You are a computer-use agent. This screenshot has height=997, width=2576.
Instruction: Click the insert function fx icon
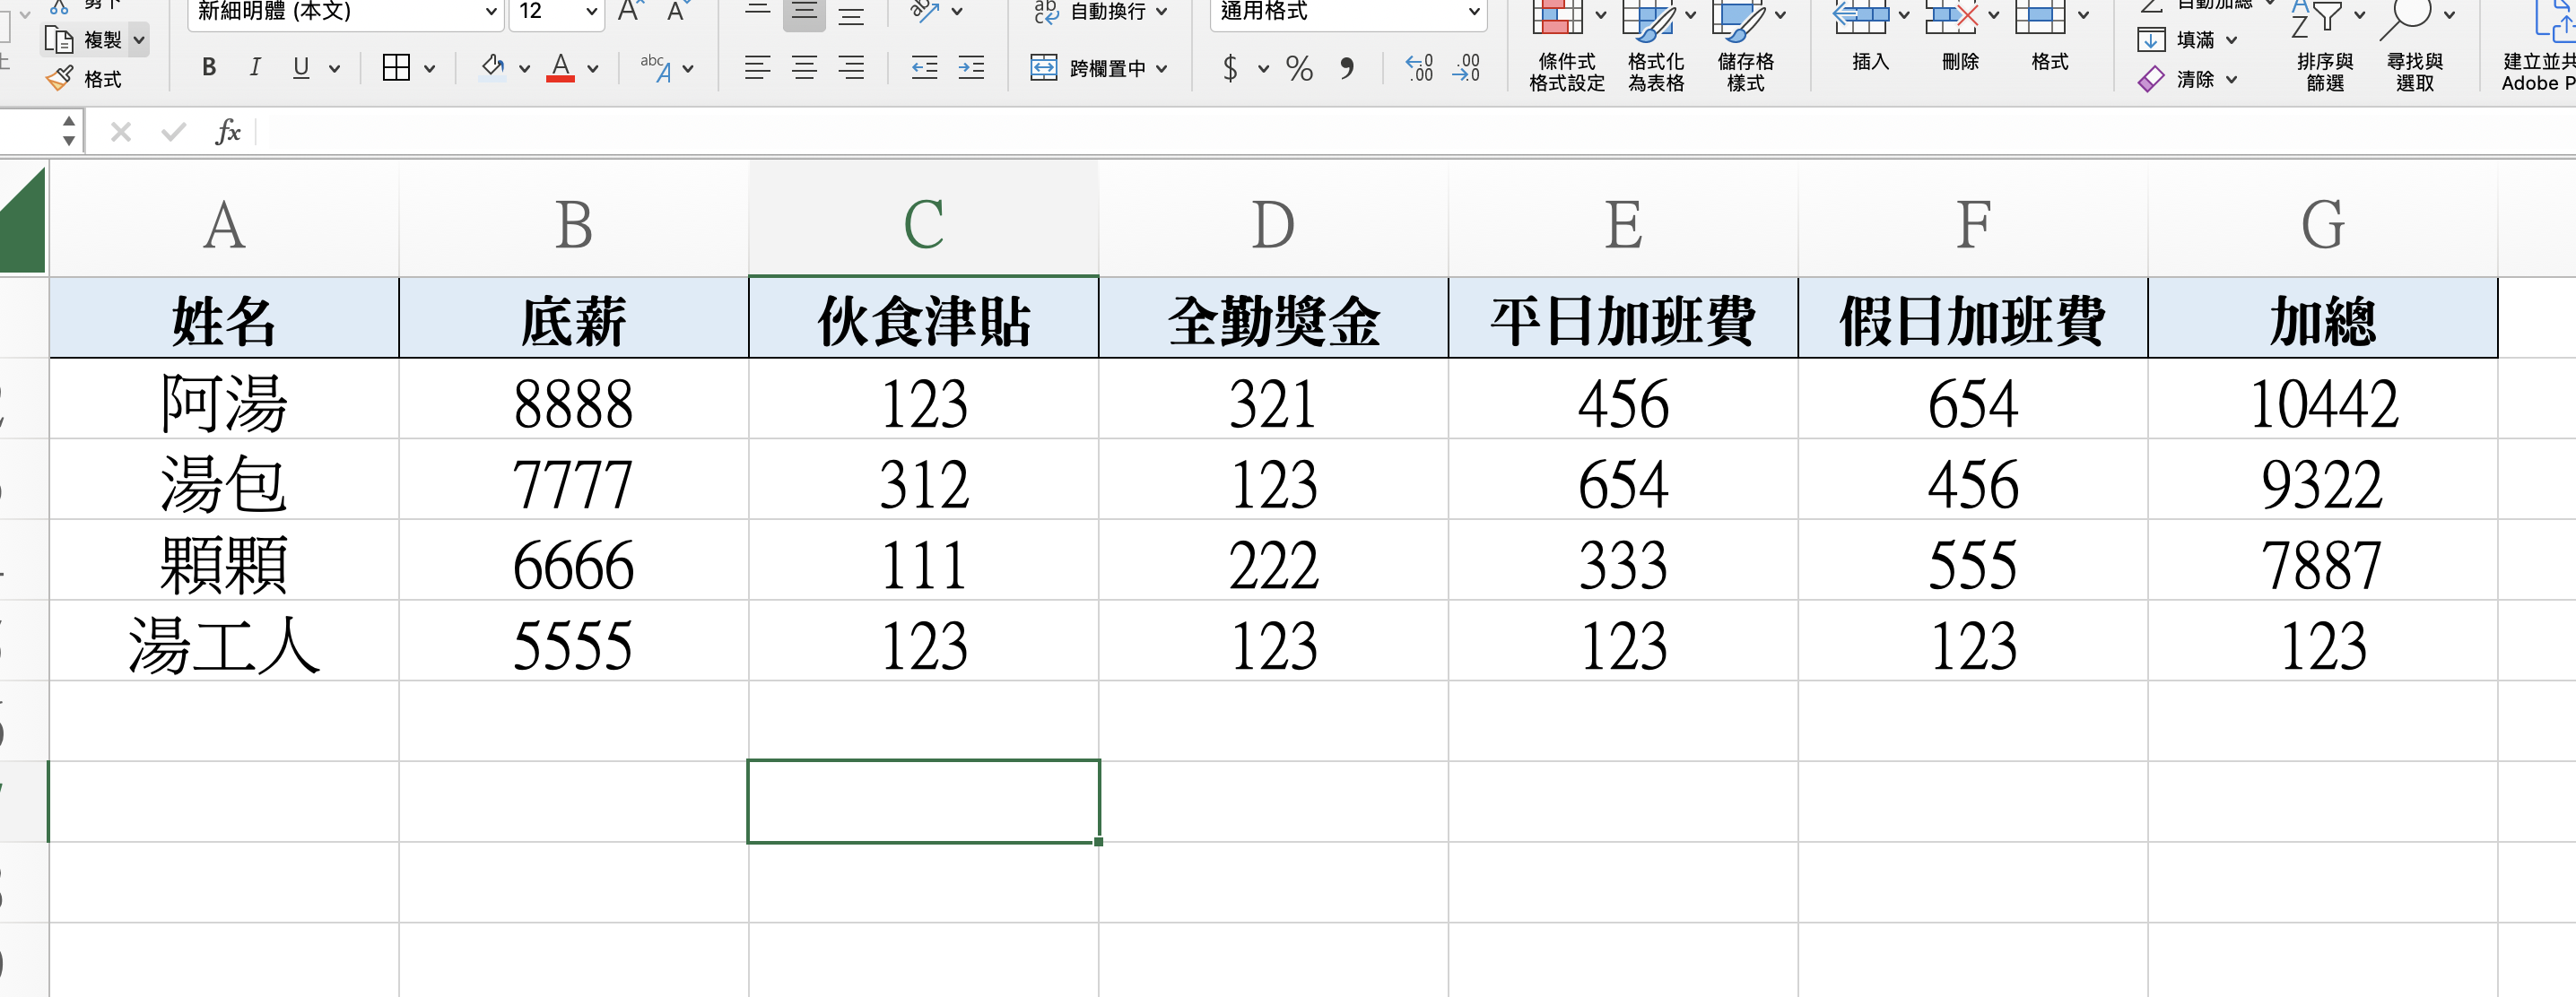(x=228, y=132)
